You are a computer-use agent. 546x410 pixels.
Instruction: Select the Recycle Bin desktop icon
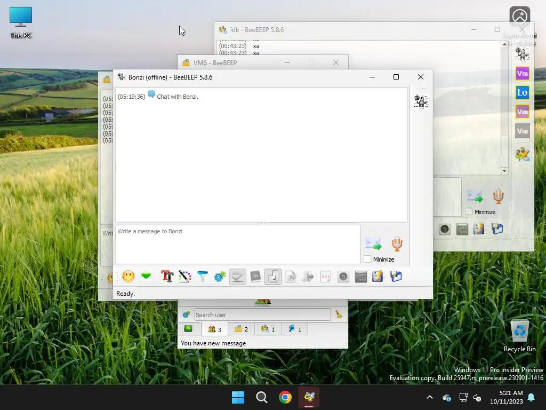519,336
